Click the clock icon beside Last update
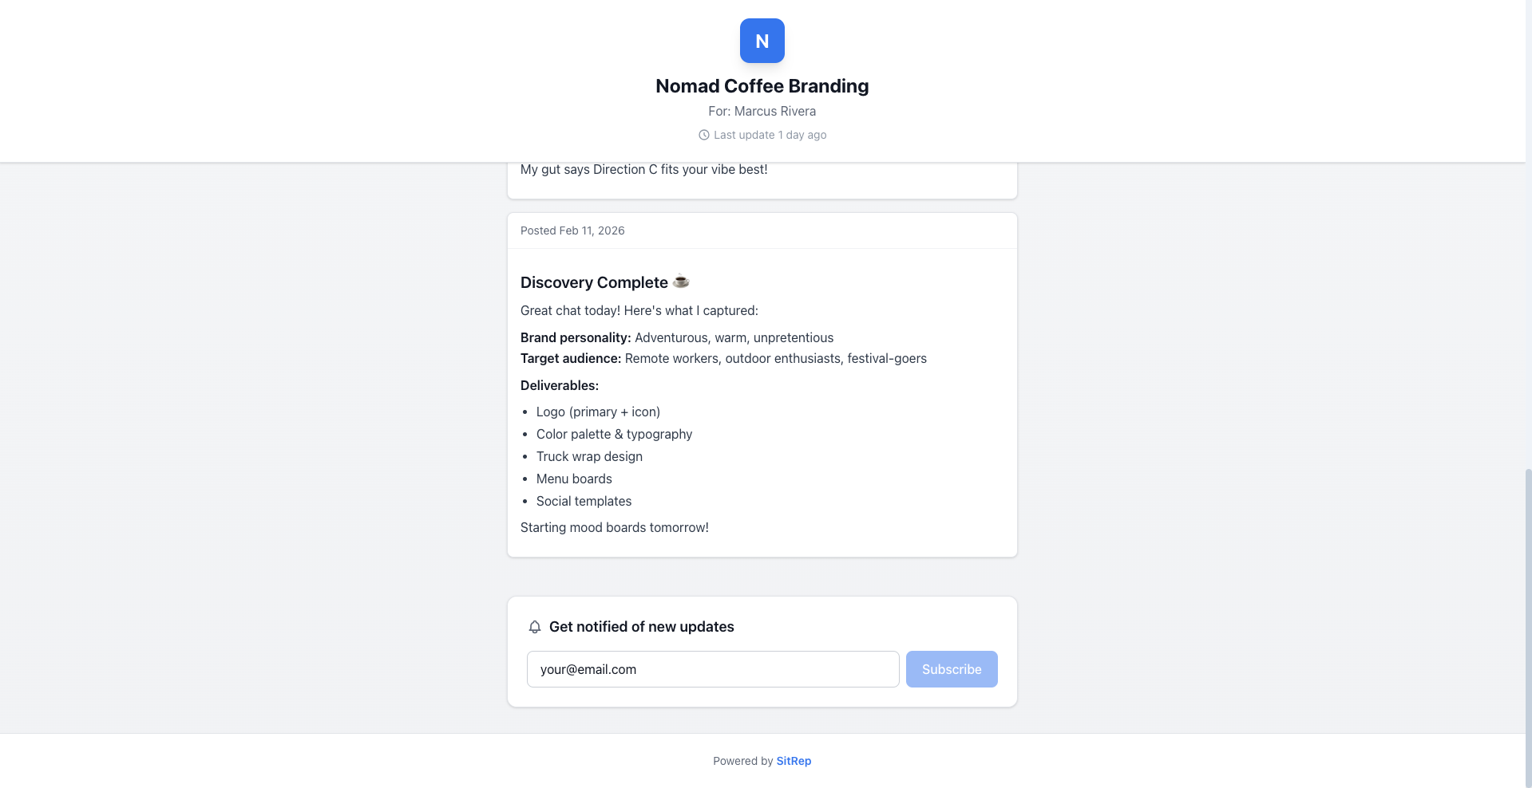The width and height of the screenshot is (1532, 788). click(x=703, y=135)
